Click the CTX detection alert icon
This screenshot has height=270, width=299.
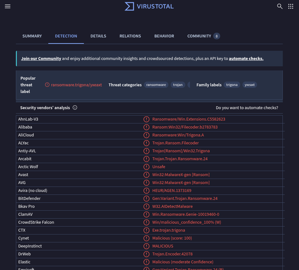tap(146, 230)
